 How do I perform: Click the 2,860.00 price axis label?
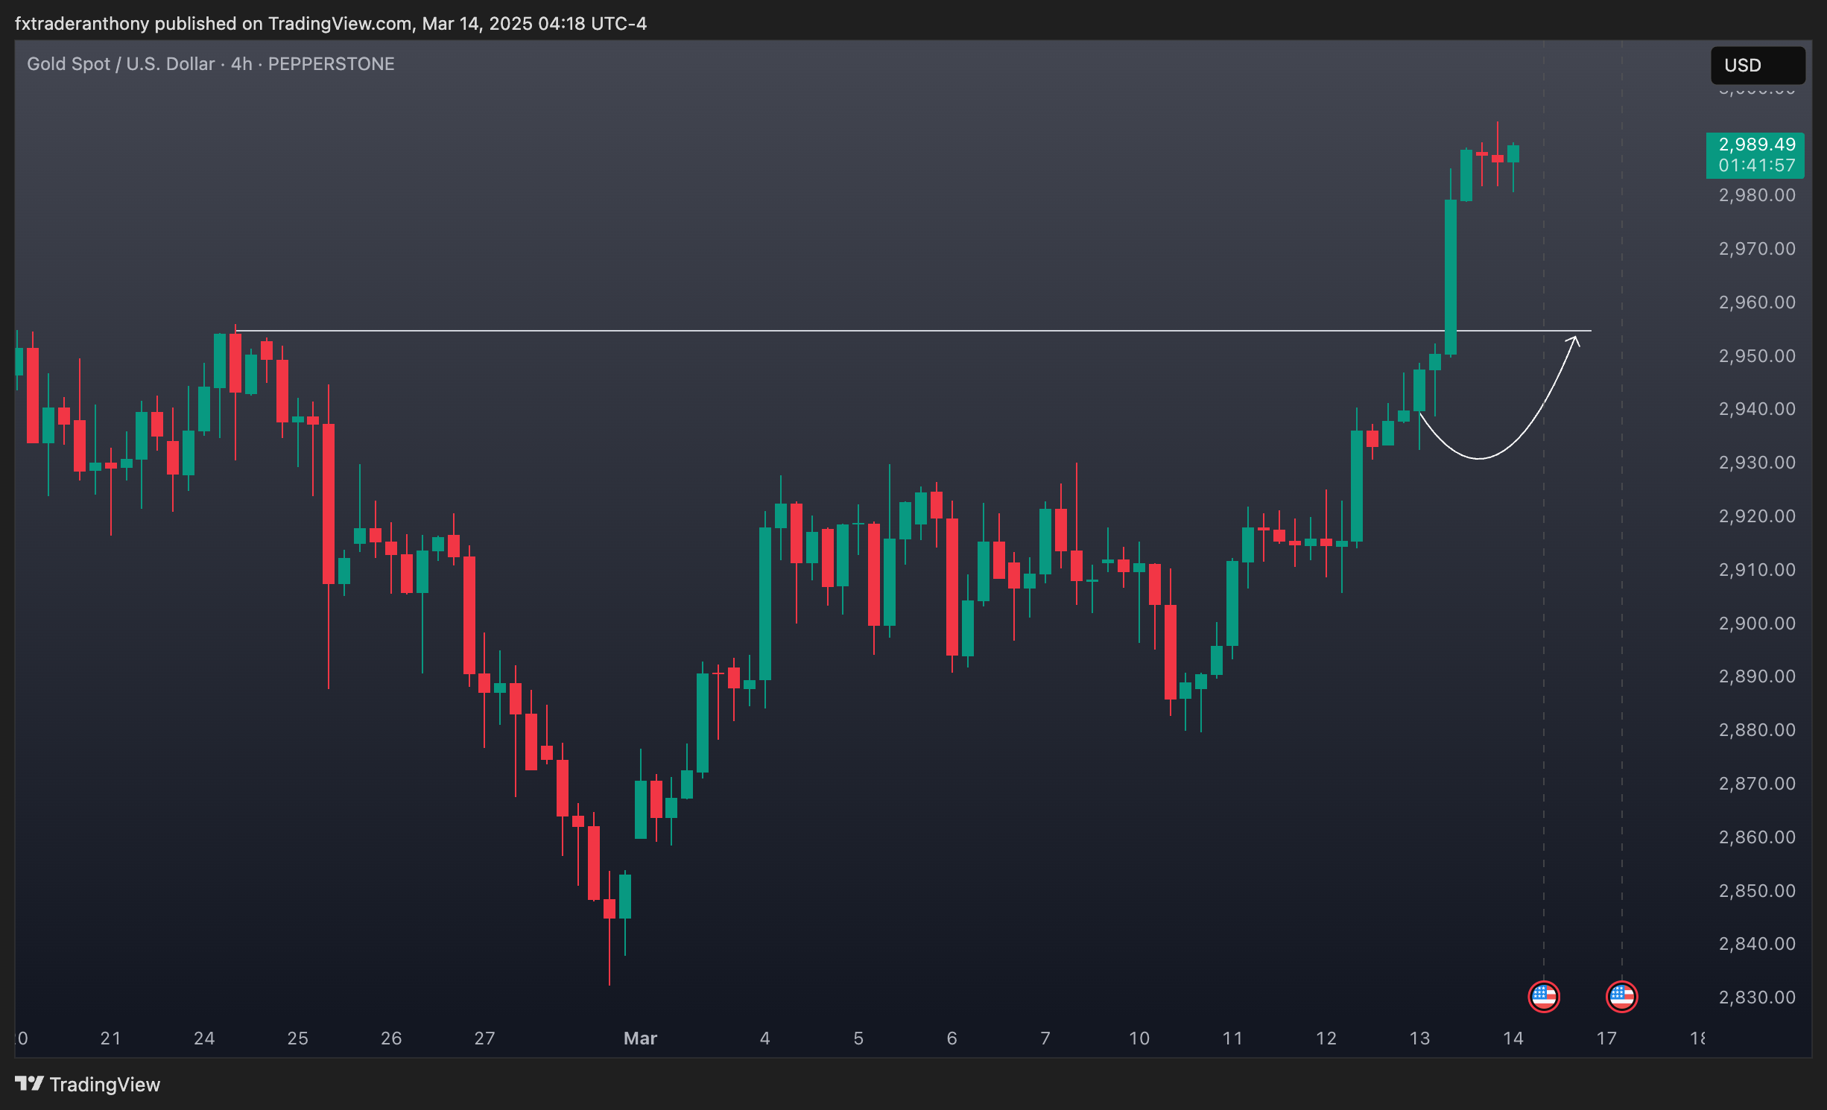pos(1756,837)
